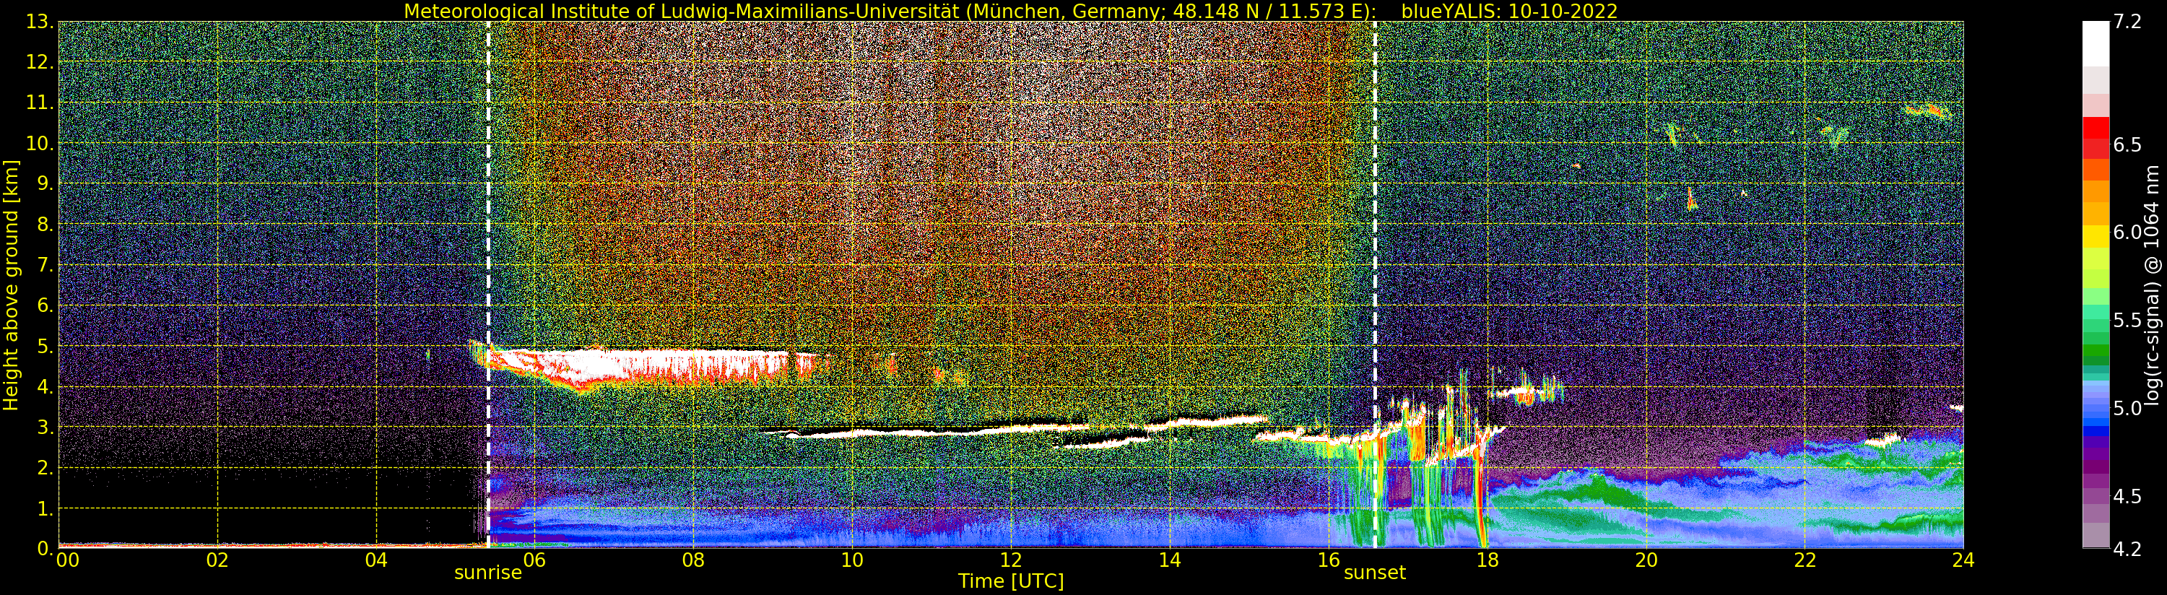
Task: Click the colorbar value 4.5
Action: point(2127,497)
